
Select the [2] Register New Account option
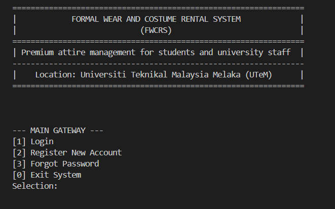coord(67,153)
